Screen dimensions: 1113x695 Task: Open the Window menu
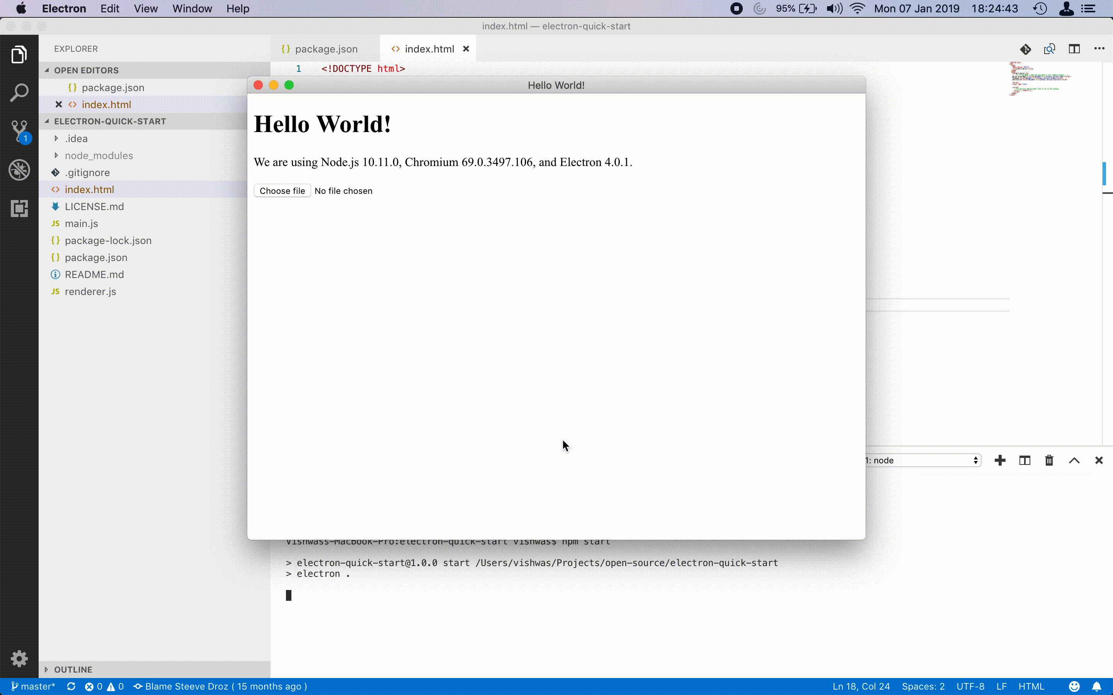click(x=192, y=9)
